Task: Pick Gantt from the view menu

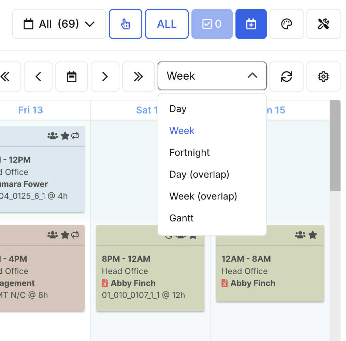Action: click(181, 218)
